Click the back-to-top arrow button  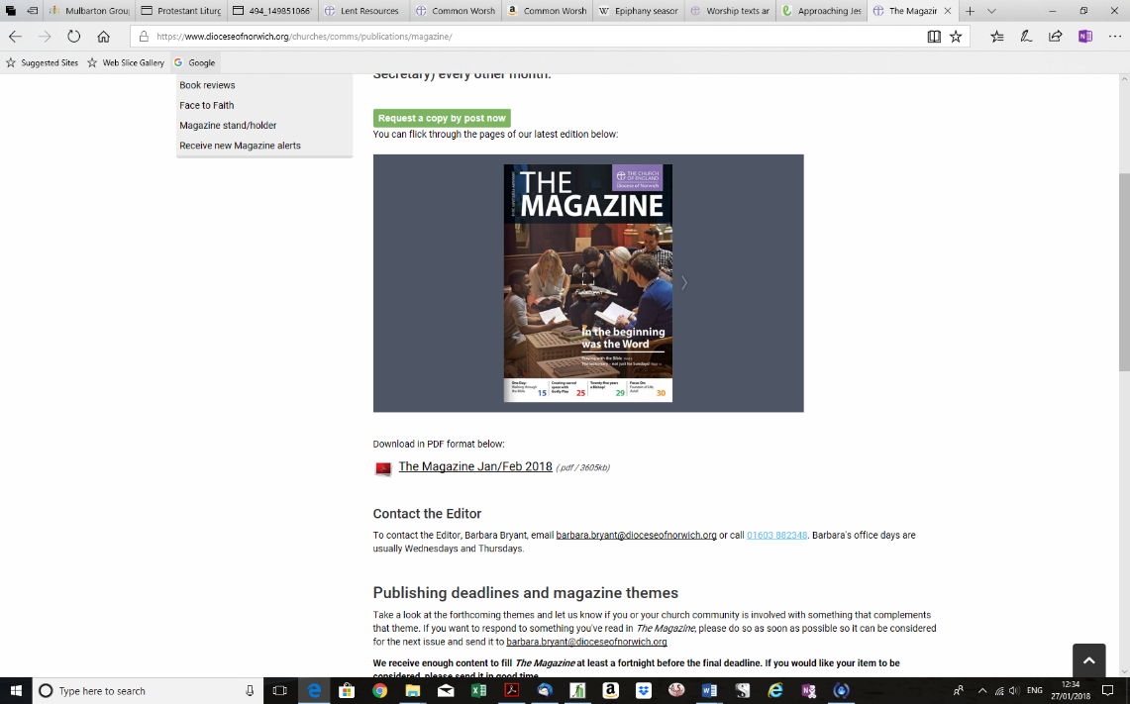(x=1089, y=660)
